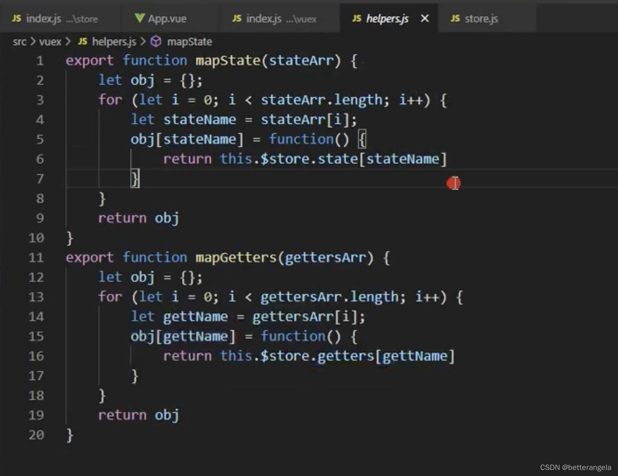Click the highlighted closing brace on line 7
Image resolution: width=618 pixels, height=476 pixels.
pyautogui.click(x=135, y=178)
